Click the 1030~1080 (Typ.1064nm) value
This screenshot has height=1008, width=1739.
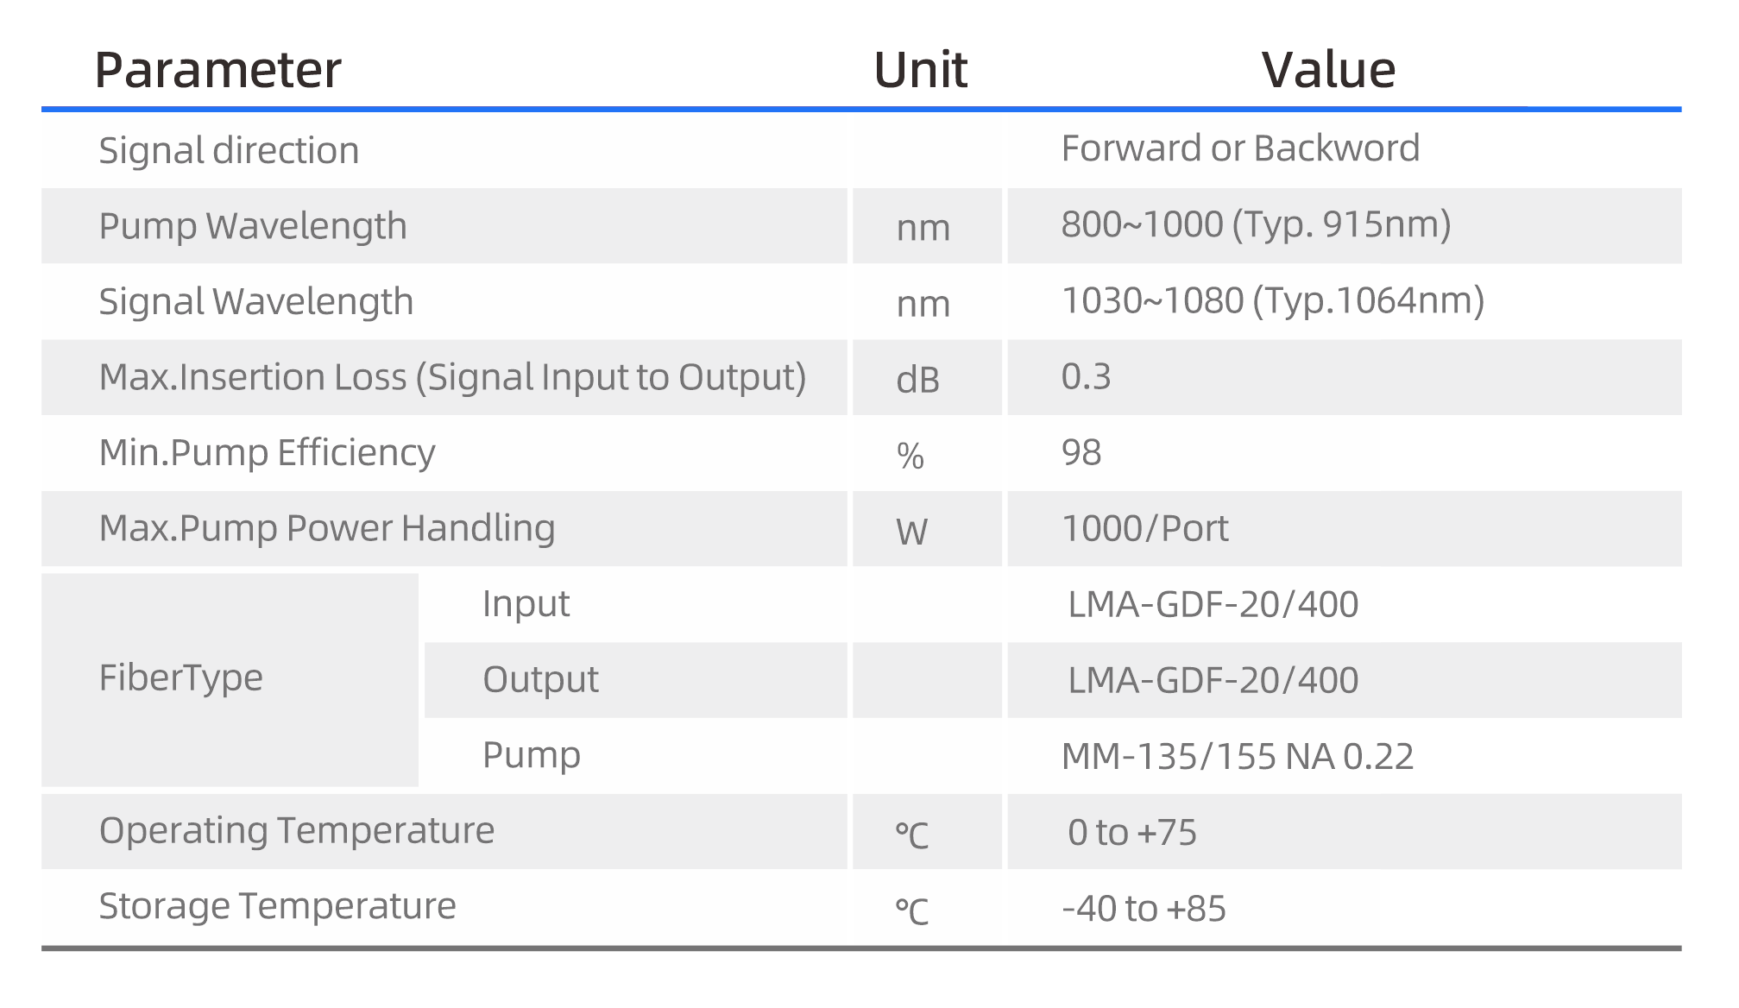[1273, 300]
